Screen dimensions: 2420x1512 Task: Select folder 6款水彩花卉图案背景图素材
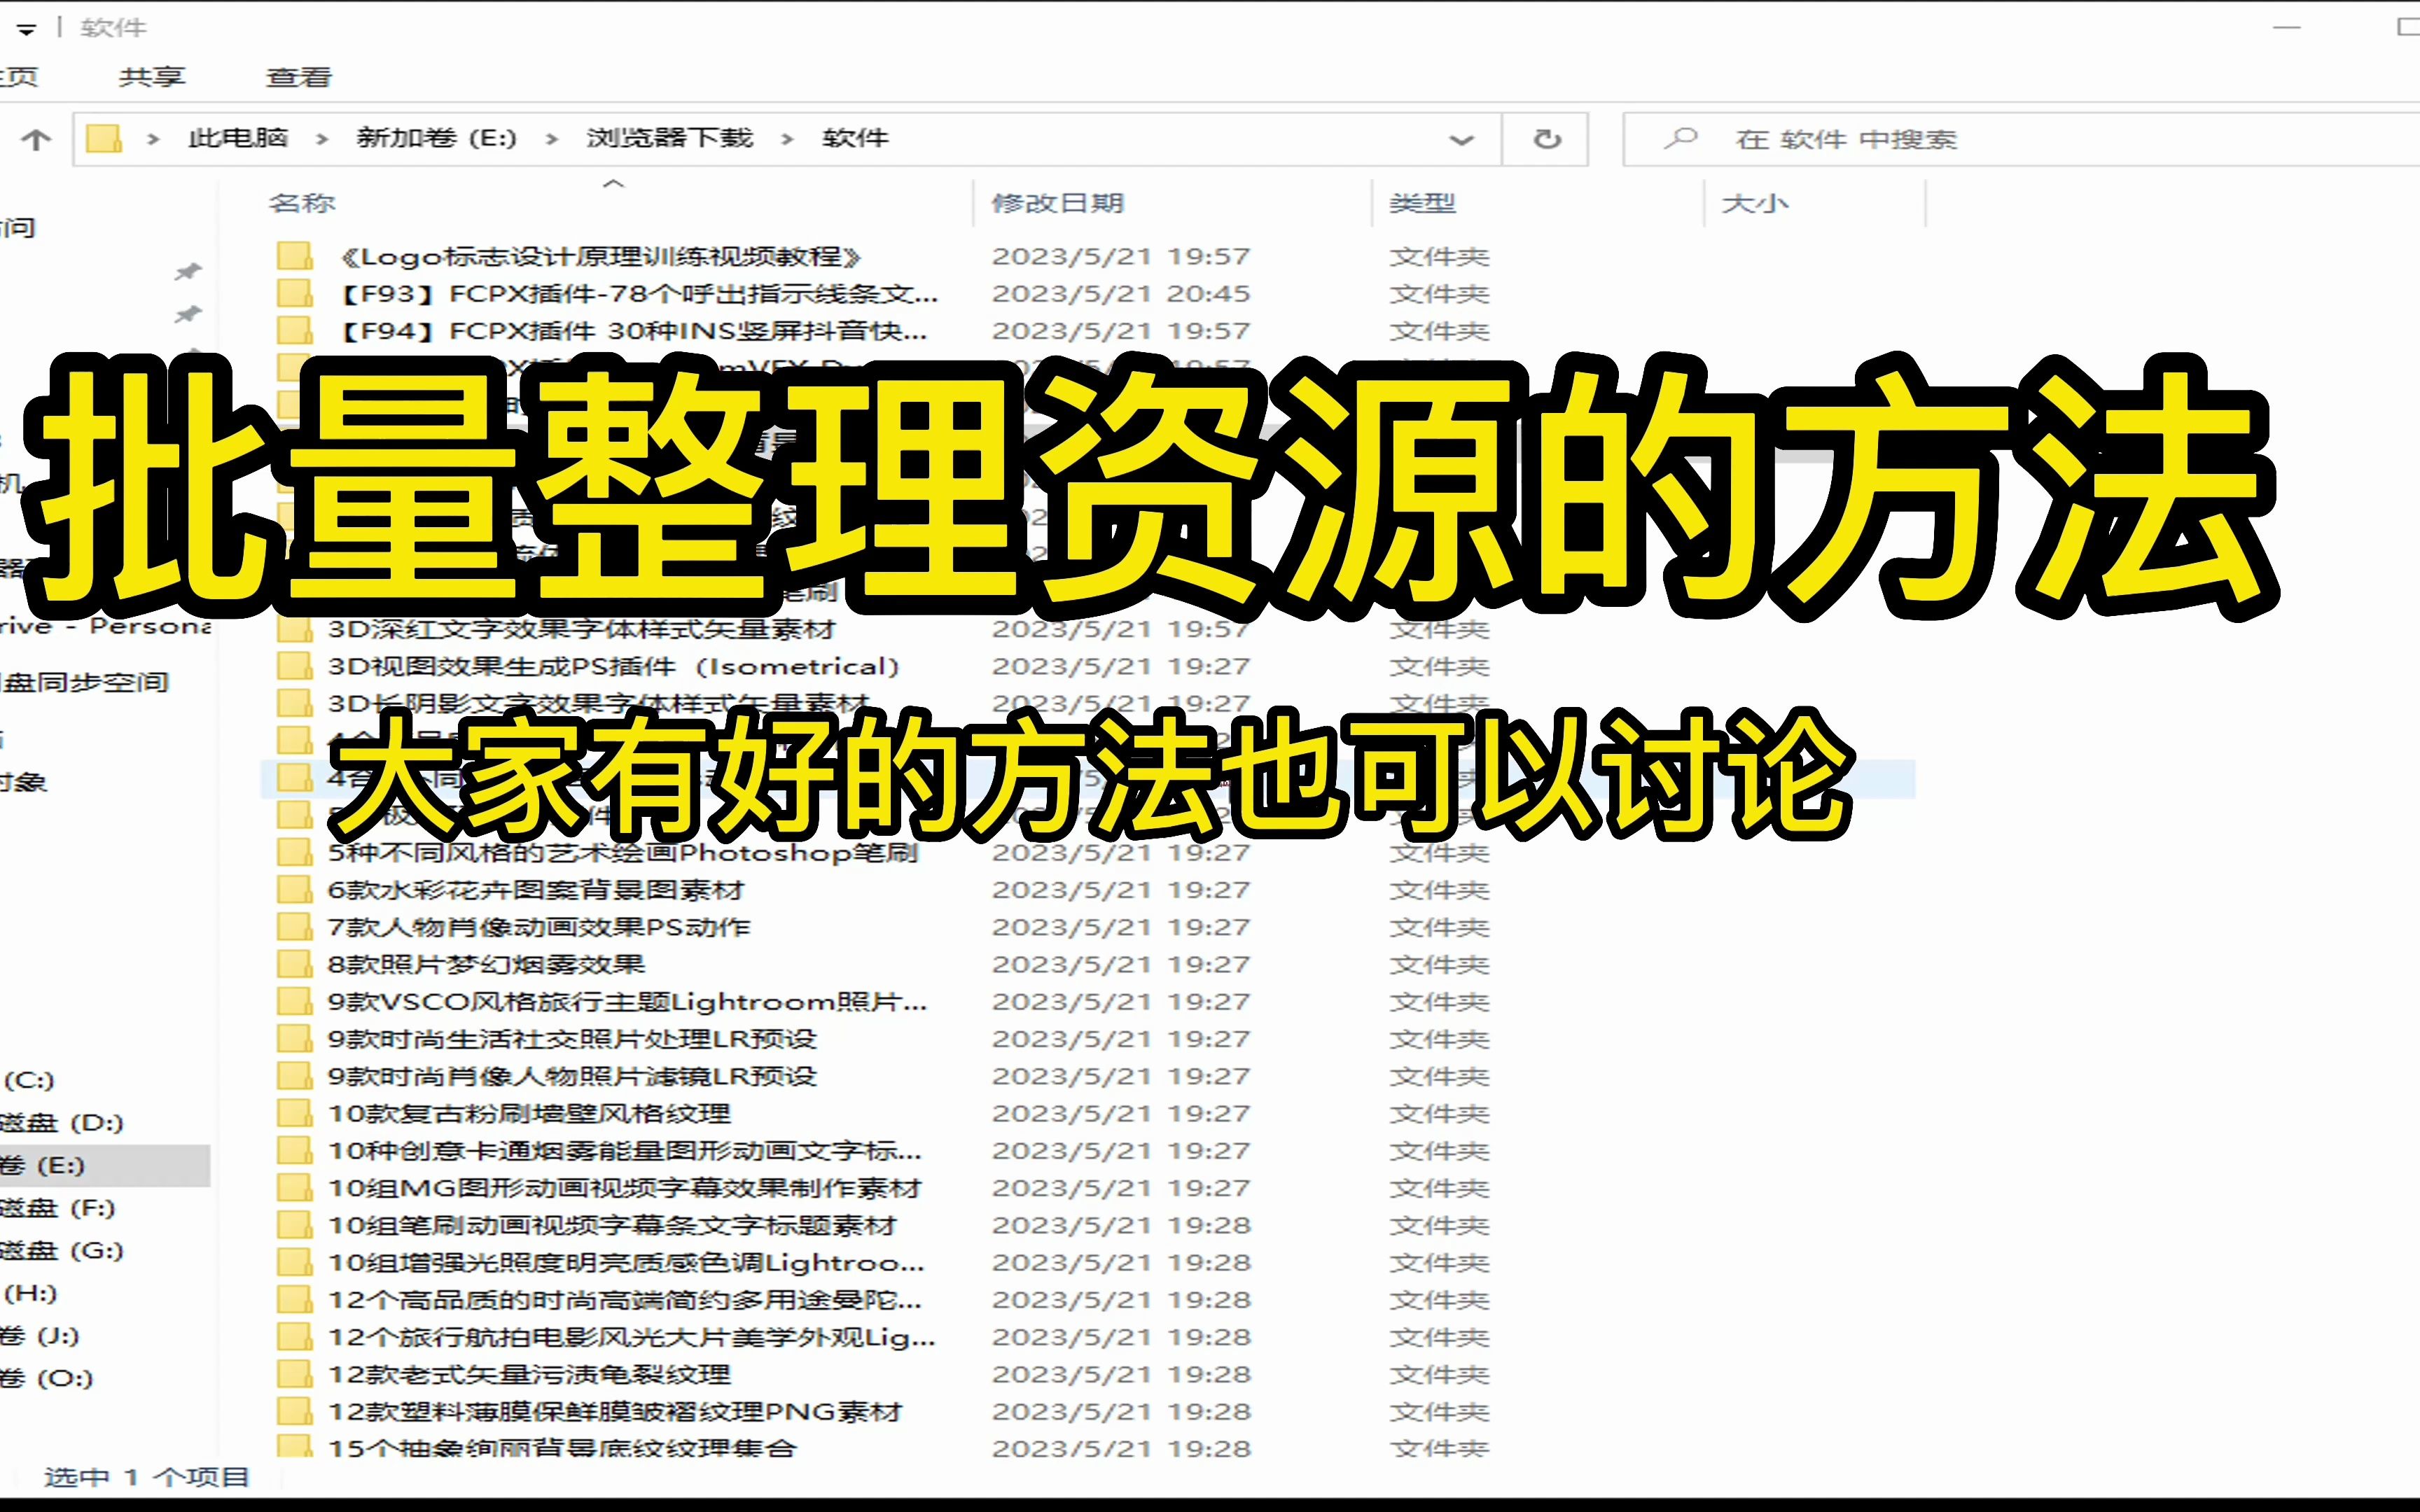coord(536,890)
